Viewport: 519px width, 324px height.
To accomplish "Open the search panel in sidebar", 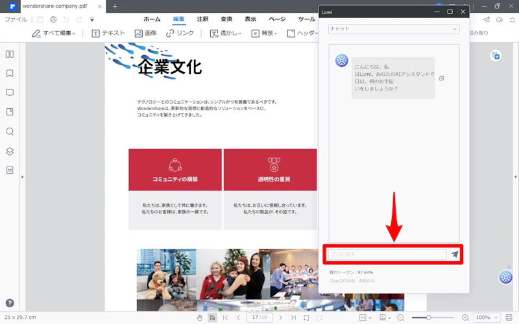I will (10, 132).
